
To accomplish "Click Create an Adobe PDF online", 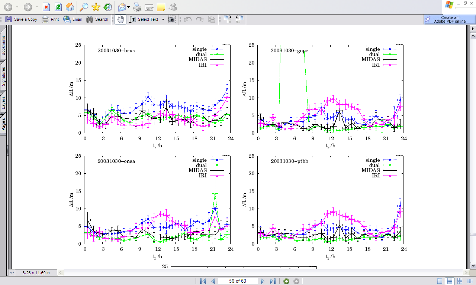I will coord(449,19).
